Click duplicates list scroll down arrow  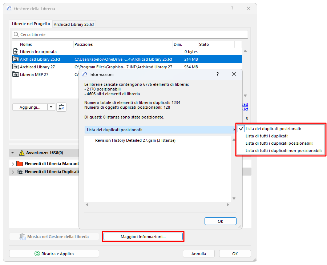[234, 198]
